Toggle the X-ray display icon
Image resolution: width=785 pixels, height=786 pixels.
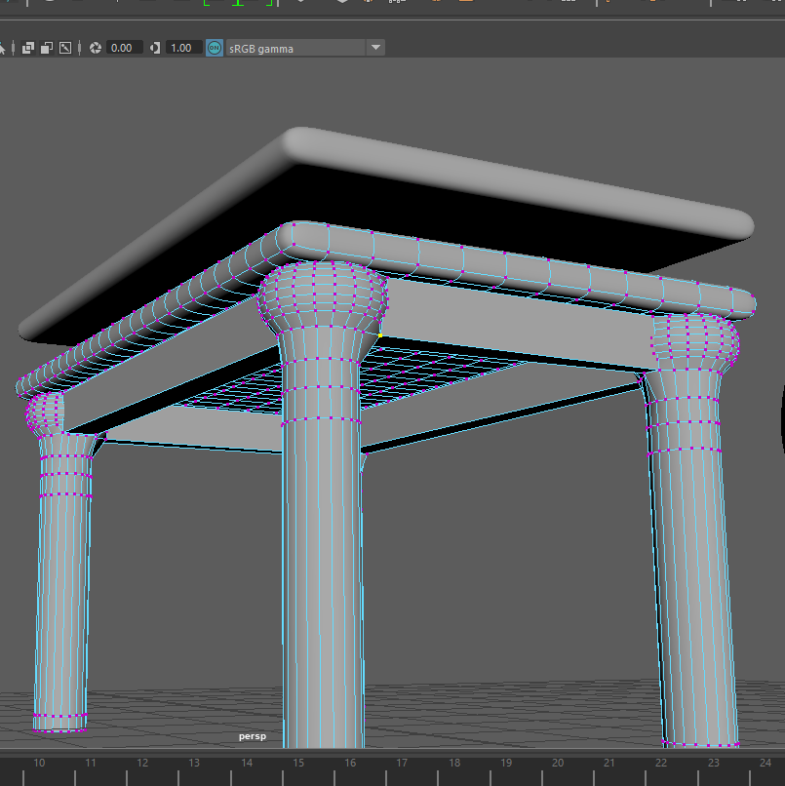tap(28, 48)
